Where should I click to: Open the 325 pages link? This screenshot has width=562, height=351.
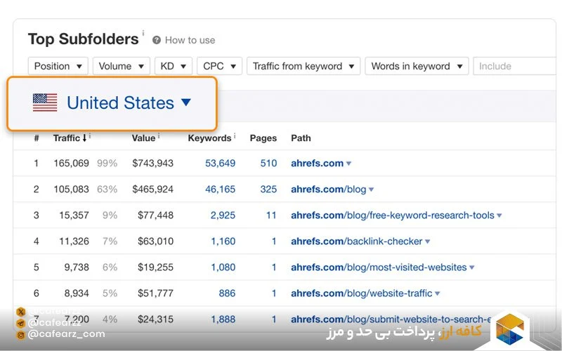[x=268, y=189]
